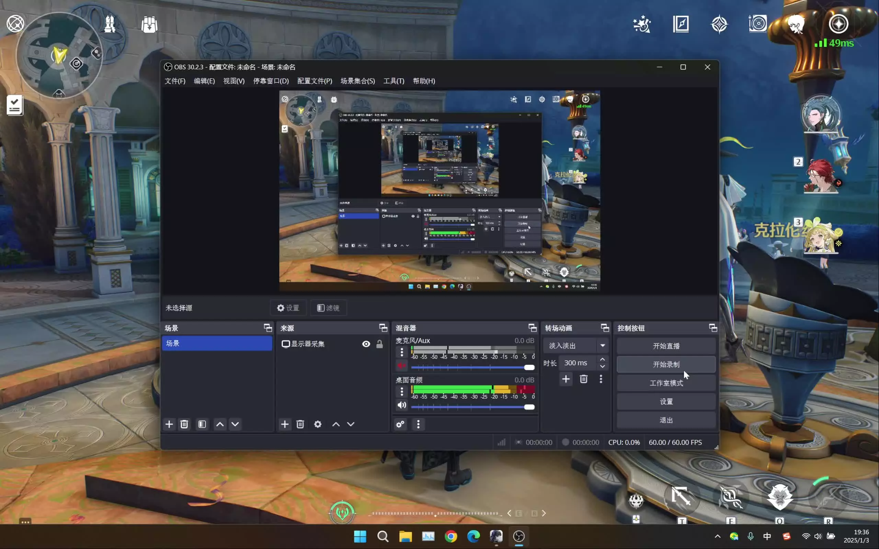
Task: Open source properties gear icon
Action: click(318, 424)
